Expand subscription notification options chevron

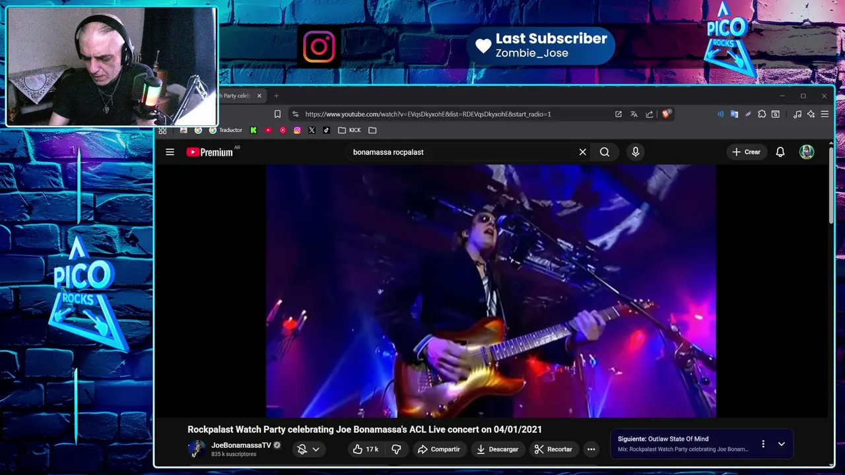tap(316, 449)
